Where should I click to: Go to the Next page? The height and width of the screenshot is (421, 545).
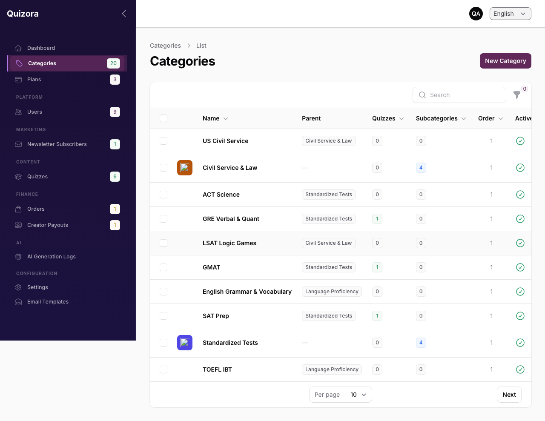(509, 395)
